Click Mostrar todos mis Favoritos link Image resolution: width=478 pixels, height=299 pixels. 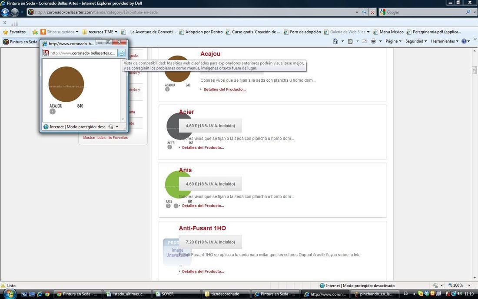(x=106, y=138)
